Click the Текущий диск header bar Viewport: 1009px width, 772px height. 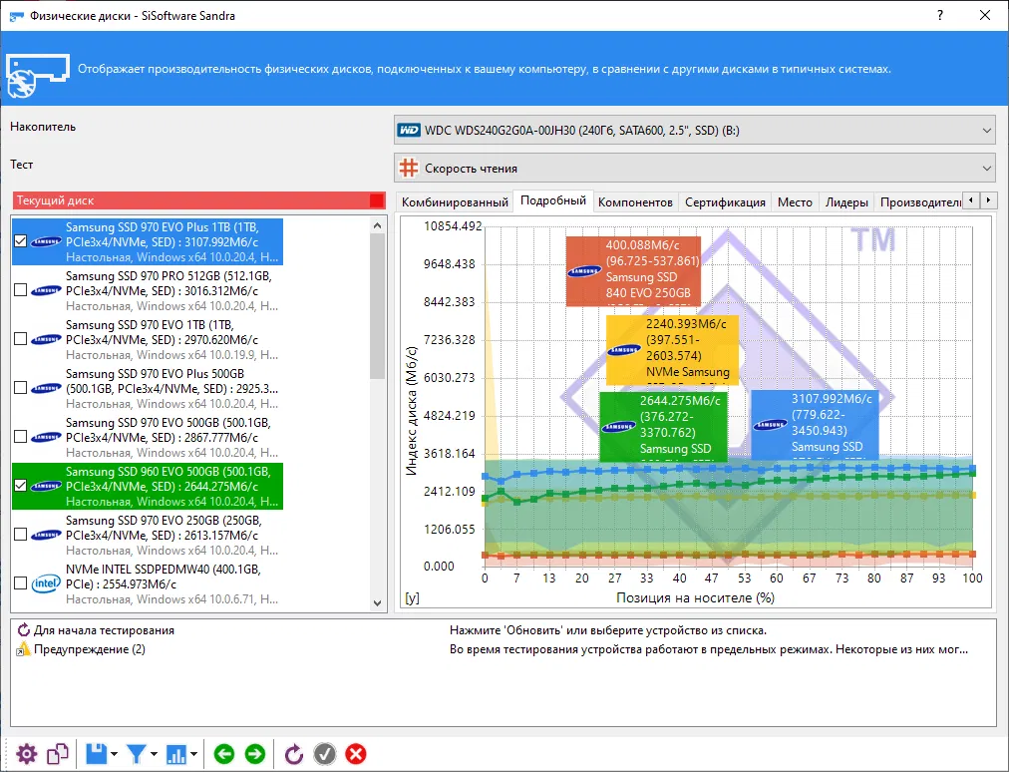tap(198, 200)
